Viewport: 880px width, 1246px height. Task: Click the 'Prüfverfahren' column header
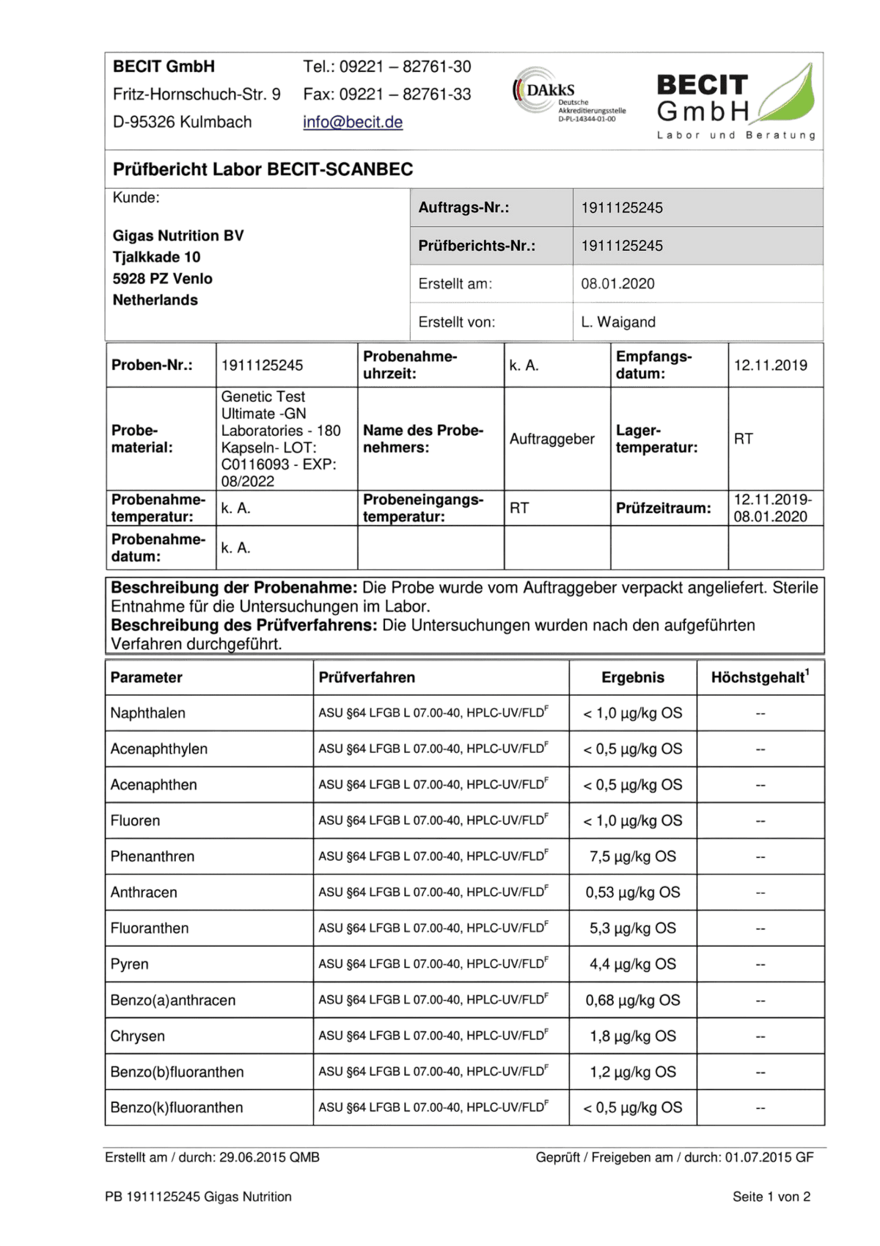pyautogui.click(x=367, y=677)
